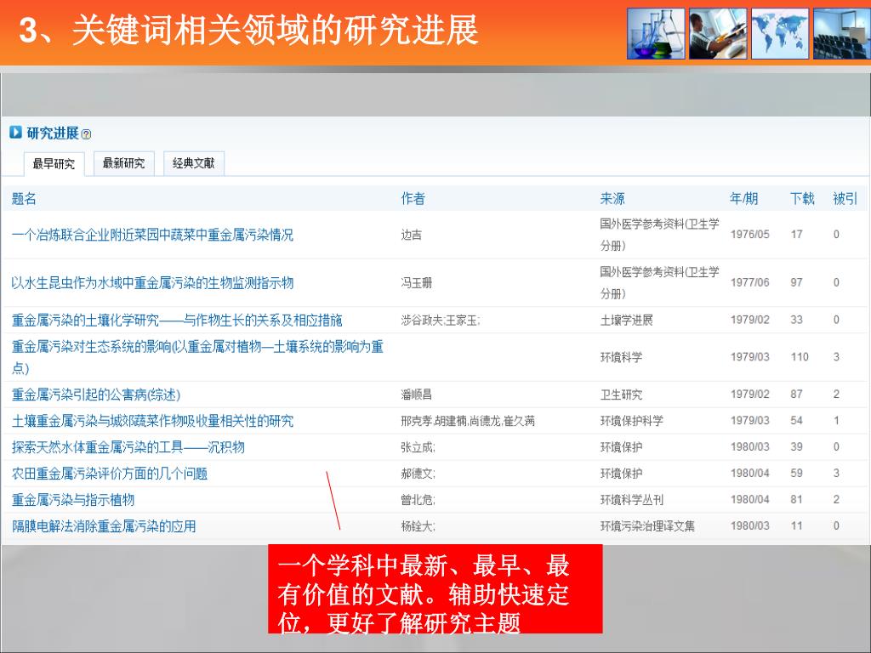The image size is (871, 653).
Task: Click the blue arrow icon beside 研究进展
Action: coord(15,133)
